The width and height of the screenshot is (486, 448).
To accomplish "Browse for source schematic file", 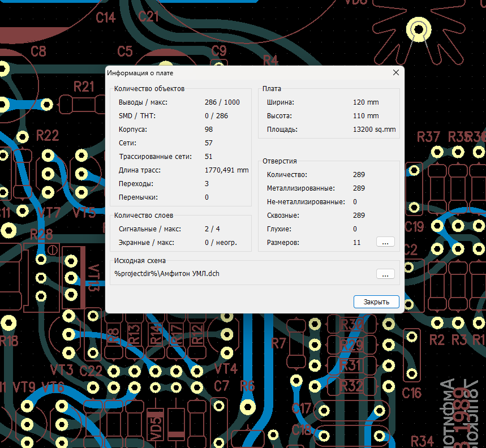I will pyautogui.click(x=385, y=274).
